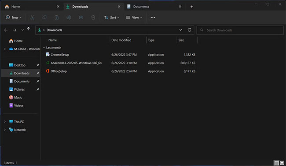286x166 pixels.
Task: Click the 608,137 KB size cell
Action: point(188,63)
